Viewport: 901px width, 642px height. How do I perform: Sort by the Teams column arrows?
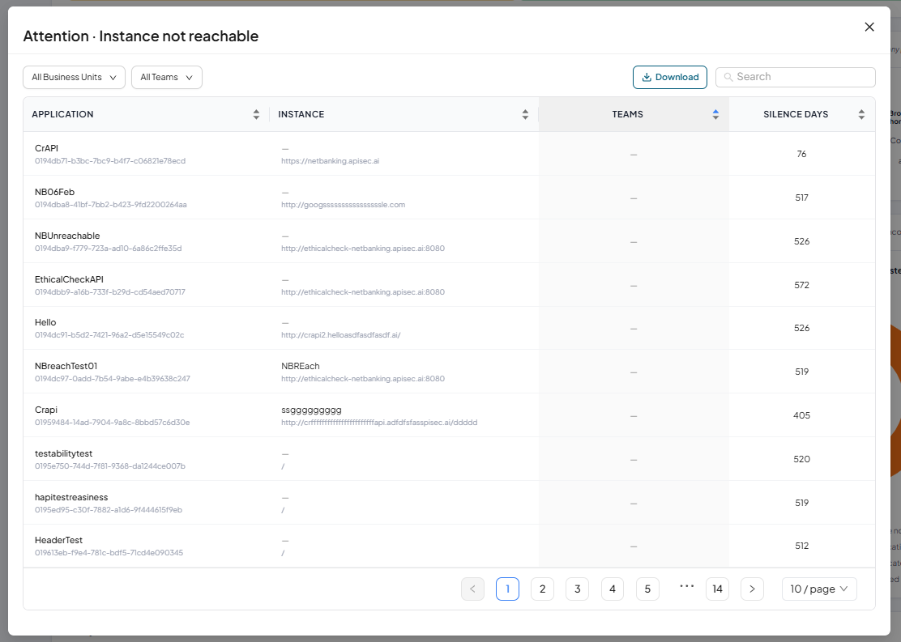[x=715, y=114]
